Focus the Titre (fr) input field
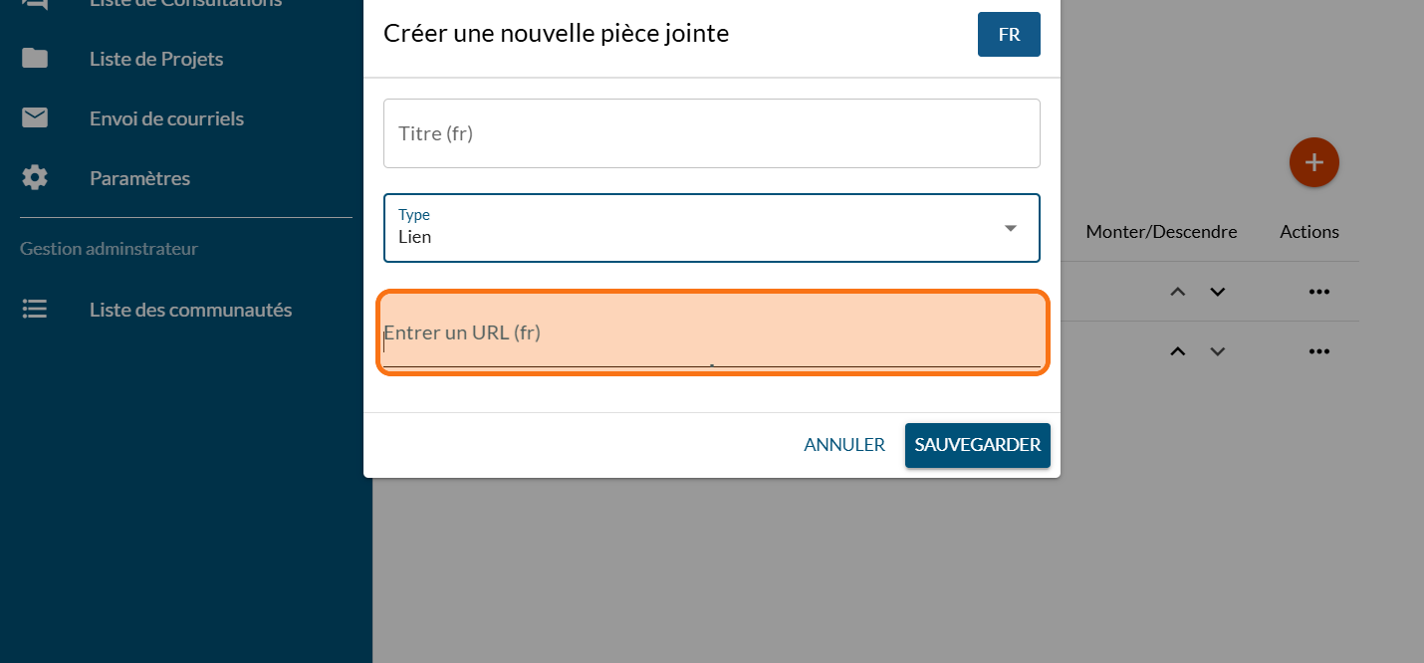The height and width of the screenshot is (663, 1424). (x=711, y=133)
